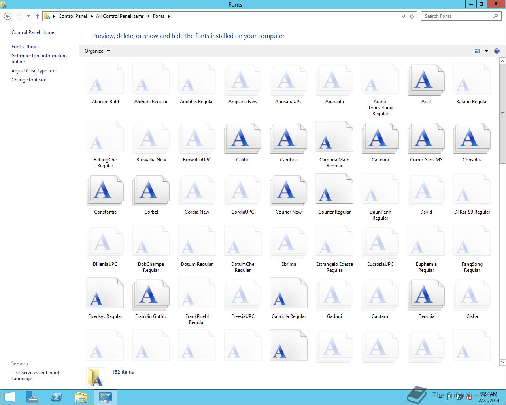Select the Arial font icon

(x=426, y=81)
